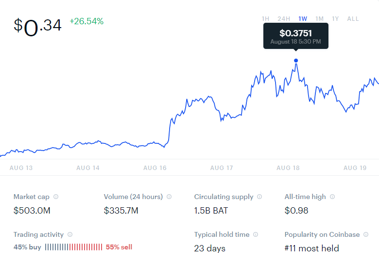Select the blue data point on the chart

click(296, 61)
